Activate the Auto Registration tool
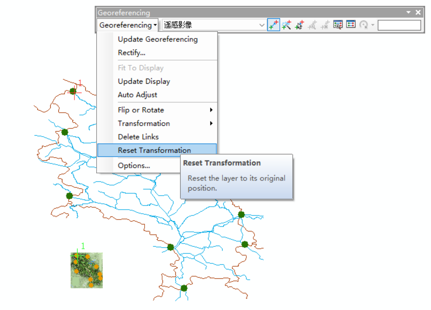 click(x=286, y=25)
